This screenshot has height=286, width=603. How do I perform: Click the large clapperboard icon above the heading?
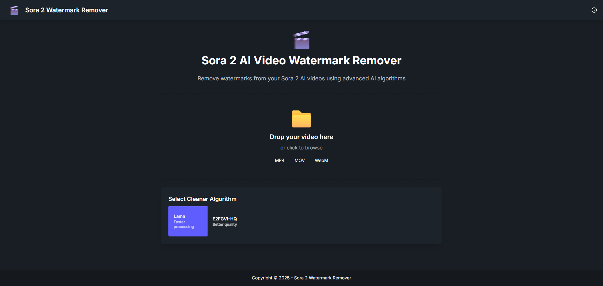[x=301, y=40]
